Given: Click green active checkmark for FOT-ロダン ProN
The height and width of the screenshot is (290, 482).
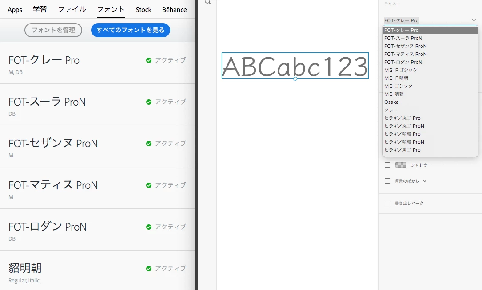Looking at the screenshot, I should pos(149,227).
